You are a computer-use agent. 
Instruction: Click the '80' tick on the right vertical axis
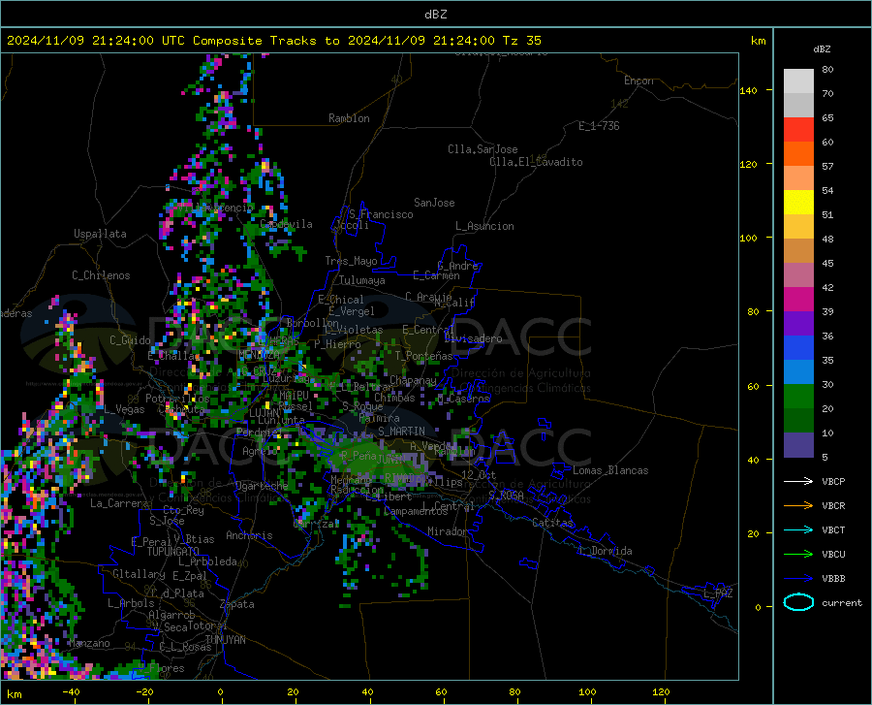(x=753, y=311)
